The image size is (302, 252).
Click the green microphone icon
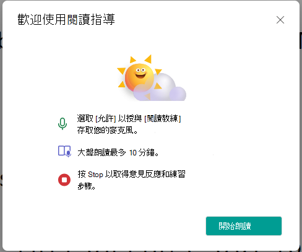pyautogui.click(x=63, y=124)
